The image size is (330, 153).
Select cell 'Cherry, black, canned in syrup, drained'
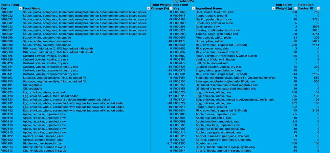click(223, 151)
